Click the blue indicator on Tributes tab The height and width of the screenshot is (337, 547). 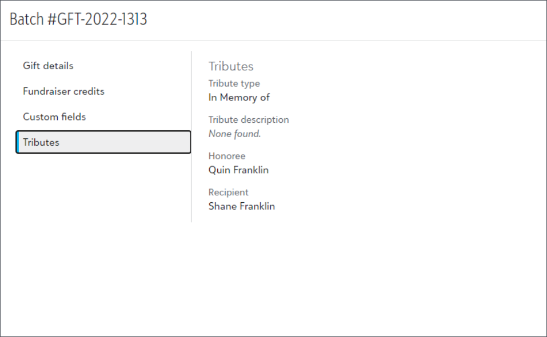point(18,142)
